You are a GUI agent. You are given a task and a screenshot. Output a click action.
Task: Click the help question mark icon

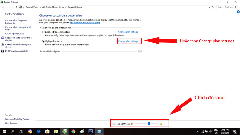(x=238, y=12)
